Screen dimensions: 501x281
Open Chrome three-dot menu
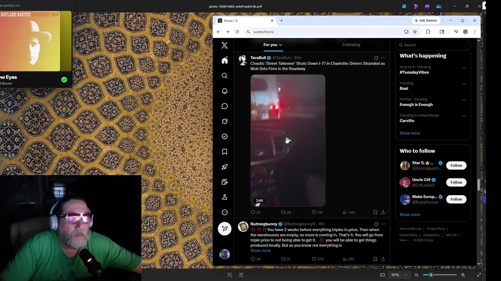(x=475, y=32)
